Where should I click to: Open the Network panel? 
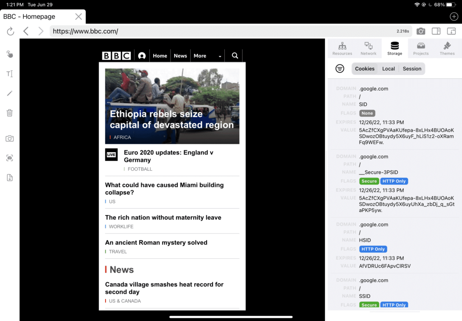(x=368, y=48)
